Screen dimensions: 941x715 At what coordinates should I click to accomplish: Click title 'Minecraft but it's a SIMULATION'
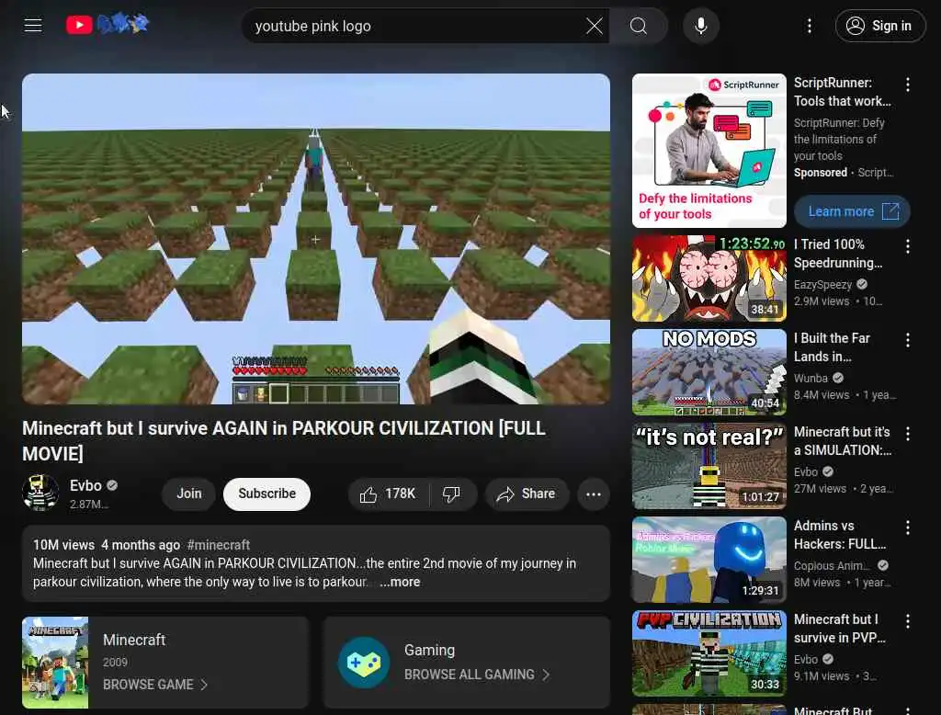click(x=843, y=440)
